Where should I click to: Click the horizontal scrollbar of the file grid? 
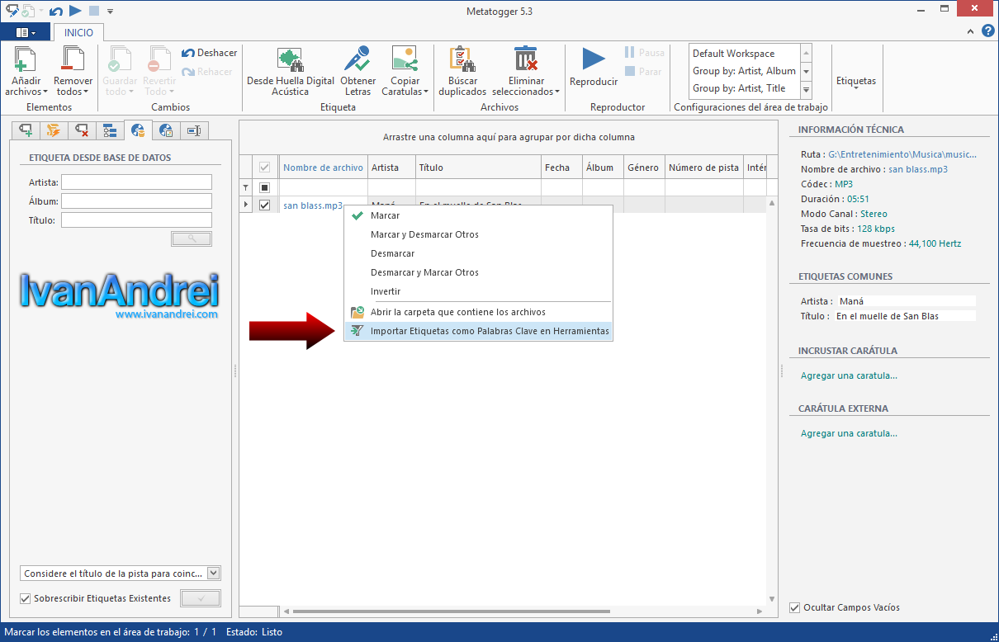pos(451,611)
